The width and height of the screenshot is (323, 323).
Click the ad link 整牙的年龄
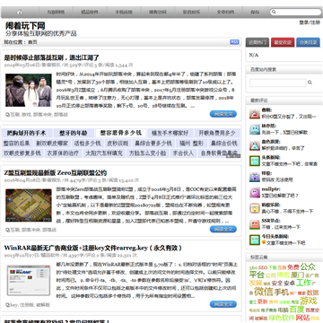click(74, 133)
